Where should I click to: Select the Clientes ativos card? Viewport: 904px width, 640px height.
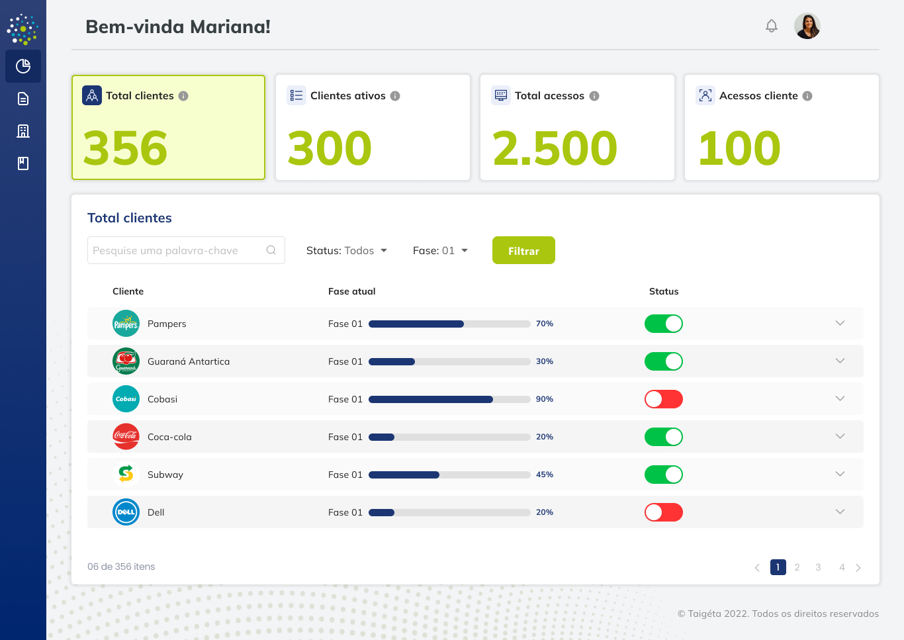(x=373, y=127)
